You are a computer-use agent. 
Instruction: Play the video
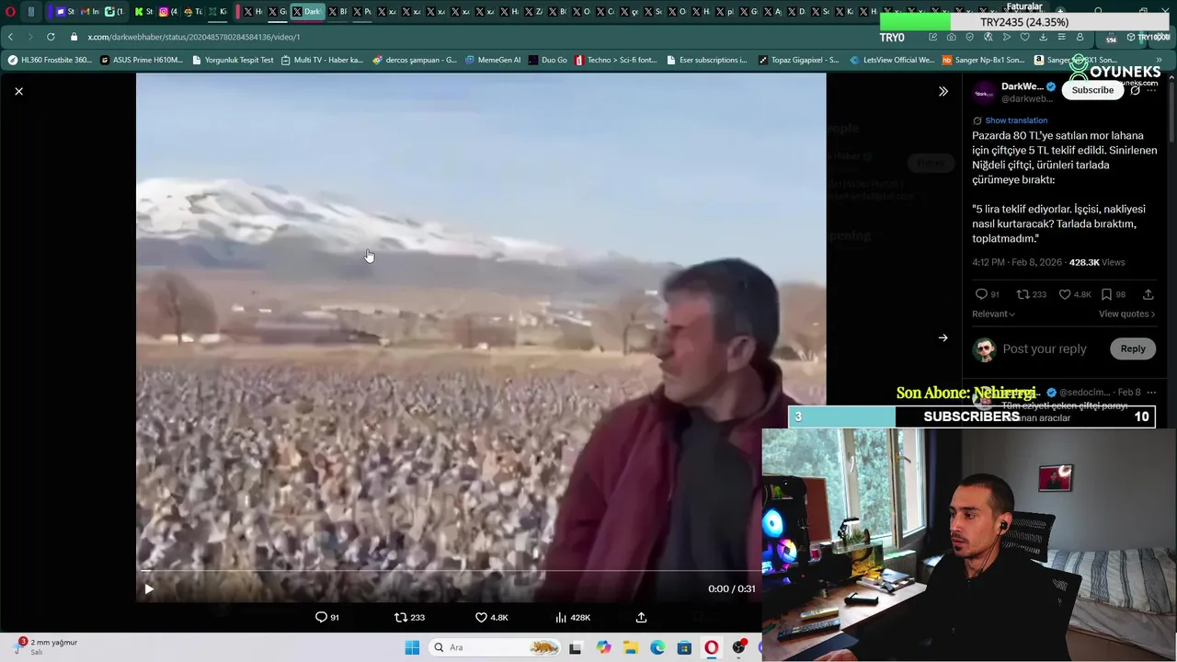point(149,588)
